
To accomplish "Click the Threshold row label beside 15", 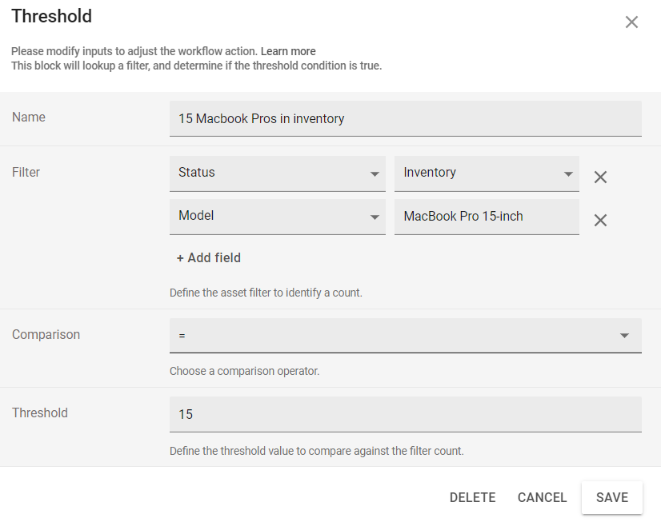I will point(40,413).
